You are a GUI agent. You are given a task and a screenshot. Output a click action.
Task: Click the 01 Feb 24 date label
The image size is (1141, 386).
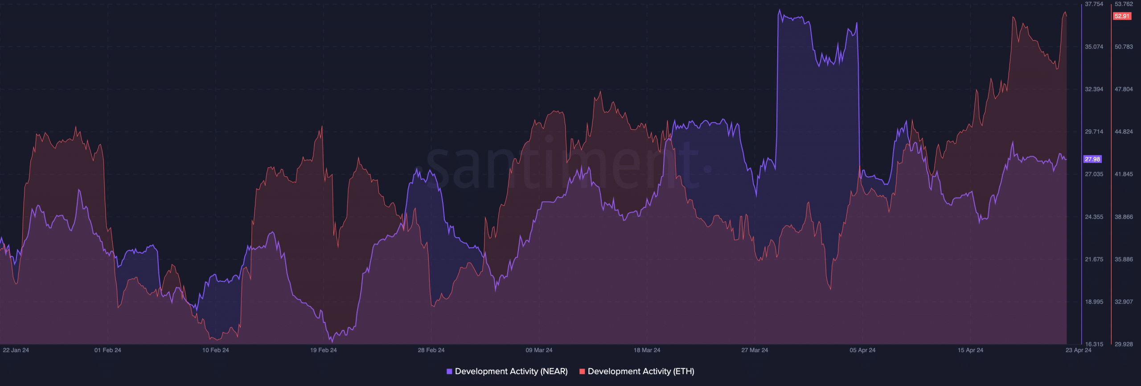[107, 350]
